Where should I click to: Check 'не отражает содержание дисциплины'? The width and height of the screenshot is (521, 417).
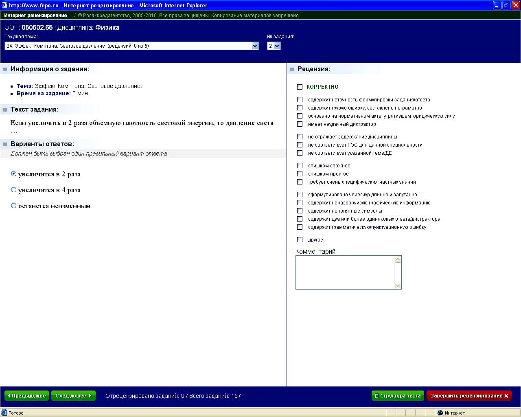[300, 136]
